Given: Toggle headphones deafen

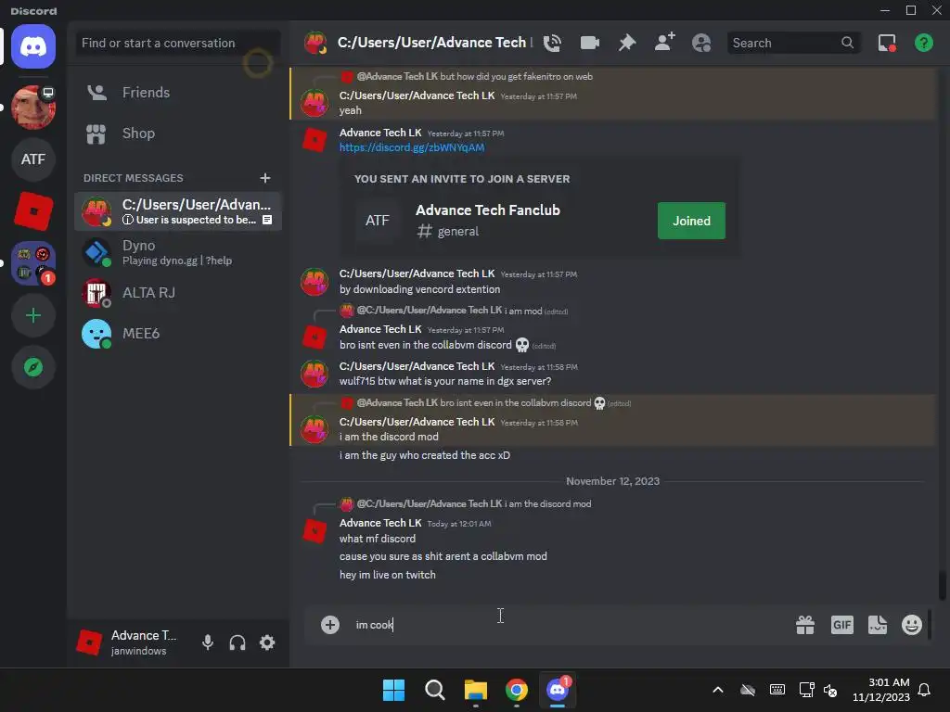Looking at the screenshot, I should pos(237,642).
